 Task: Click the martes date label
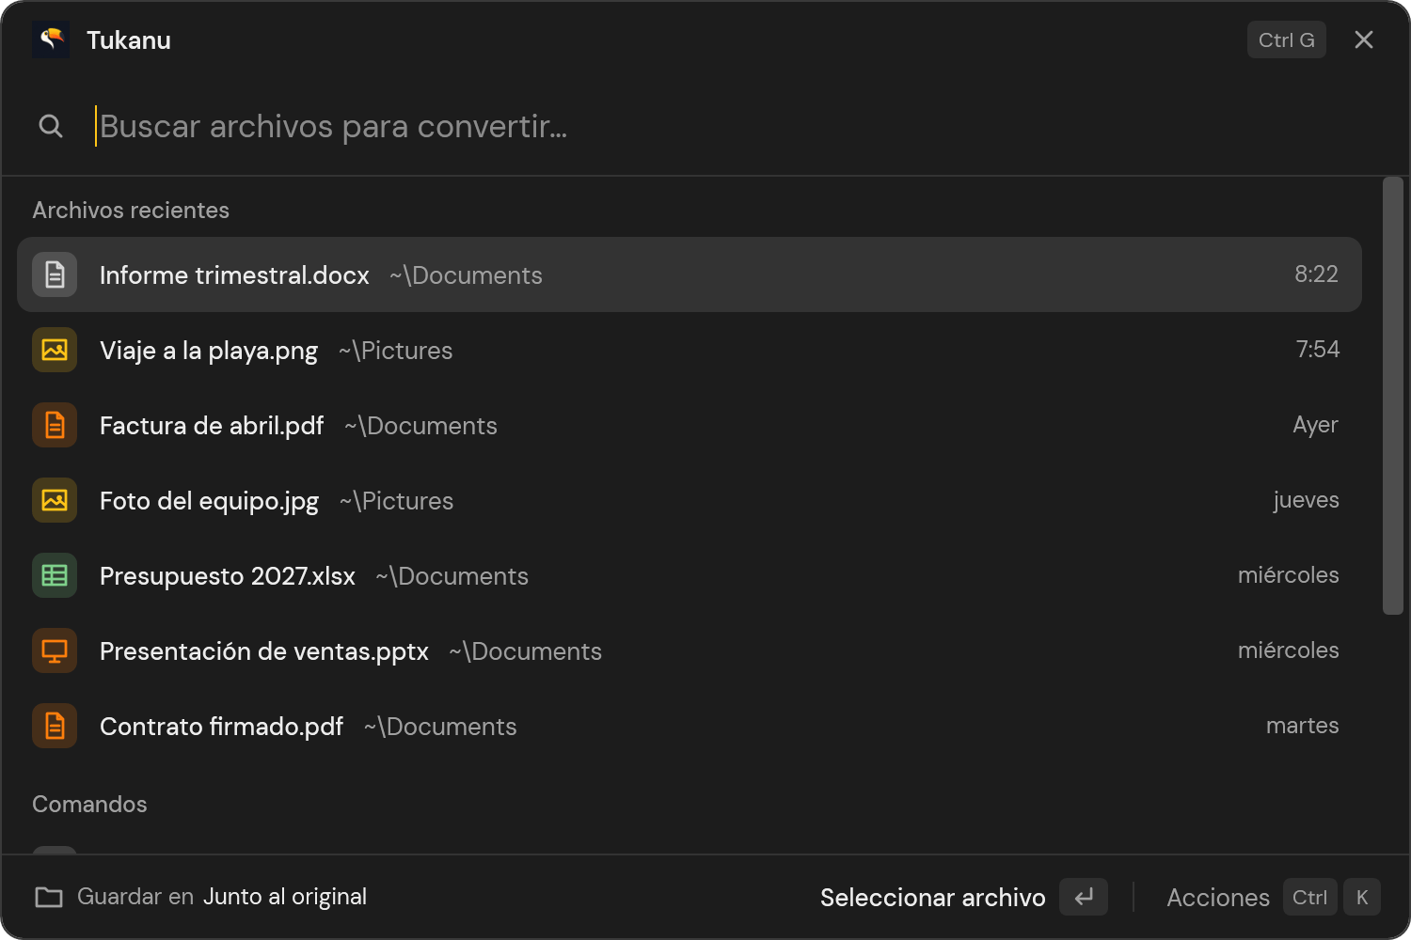point(1302,725)
